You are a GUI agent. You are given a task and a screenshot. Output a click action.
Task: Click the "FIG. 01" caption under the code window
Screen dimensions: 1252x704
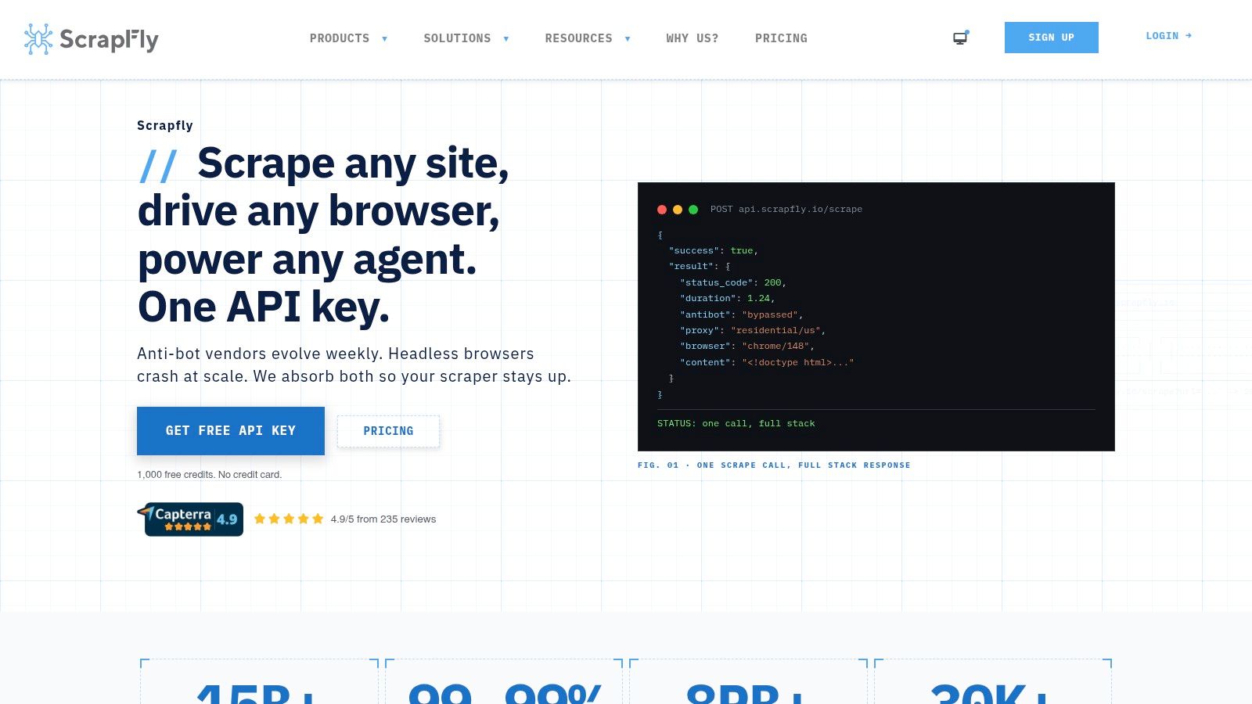tap(774, 465)
